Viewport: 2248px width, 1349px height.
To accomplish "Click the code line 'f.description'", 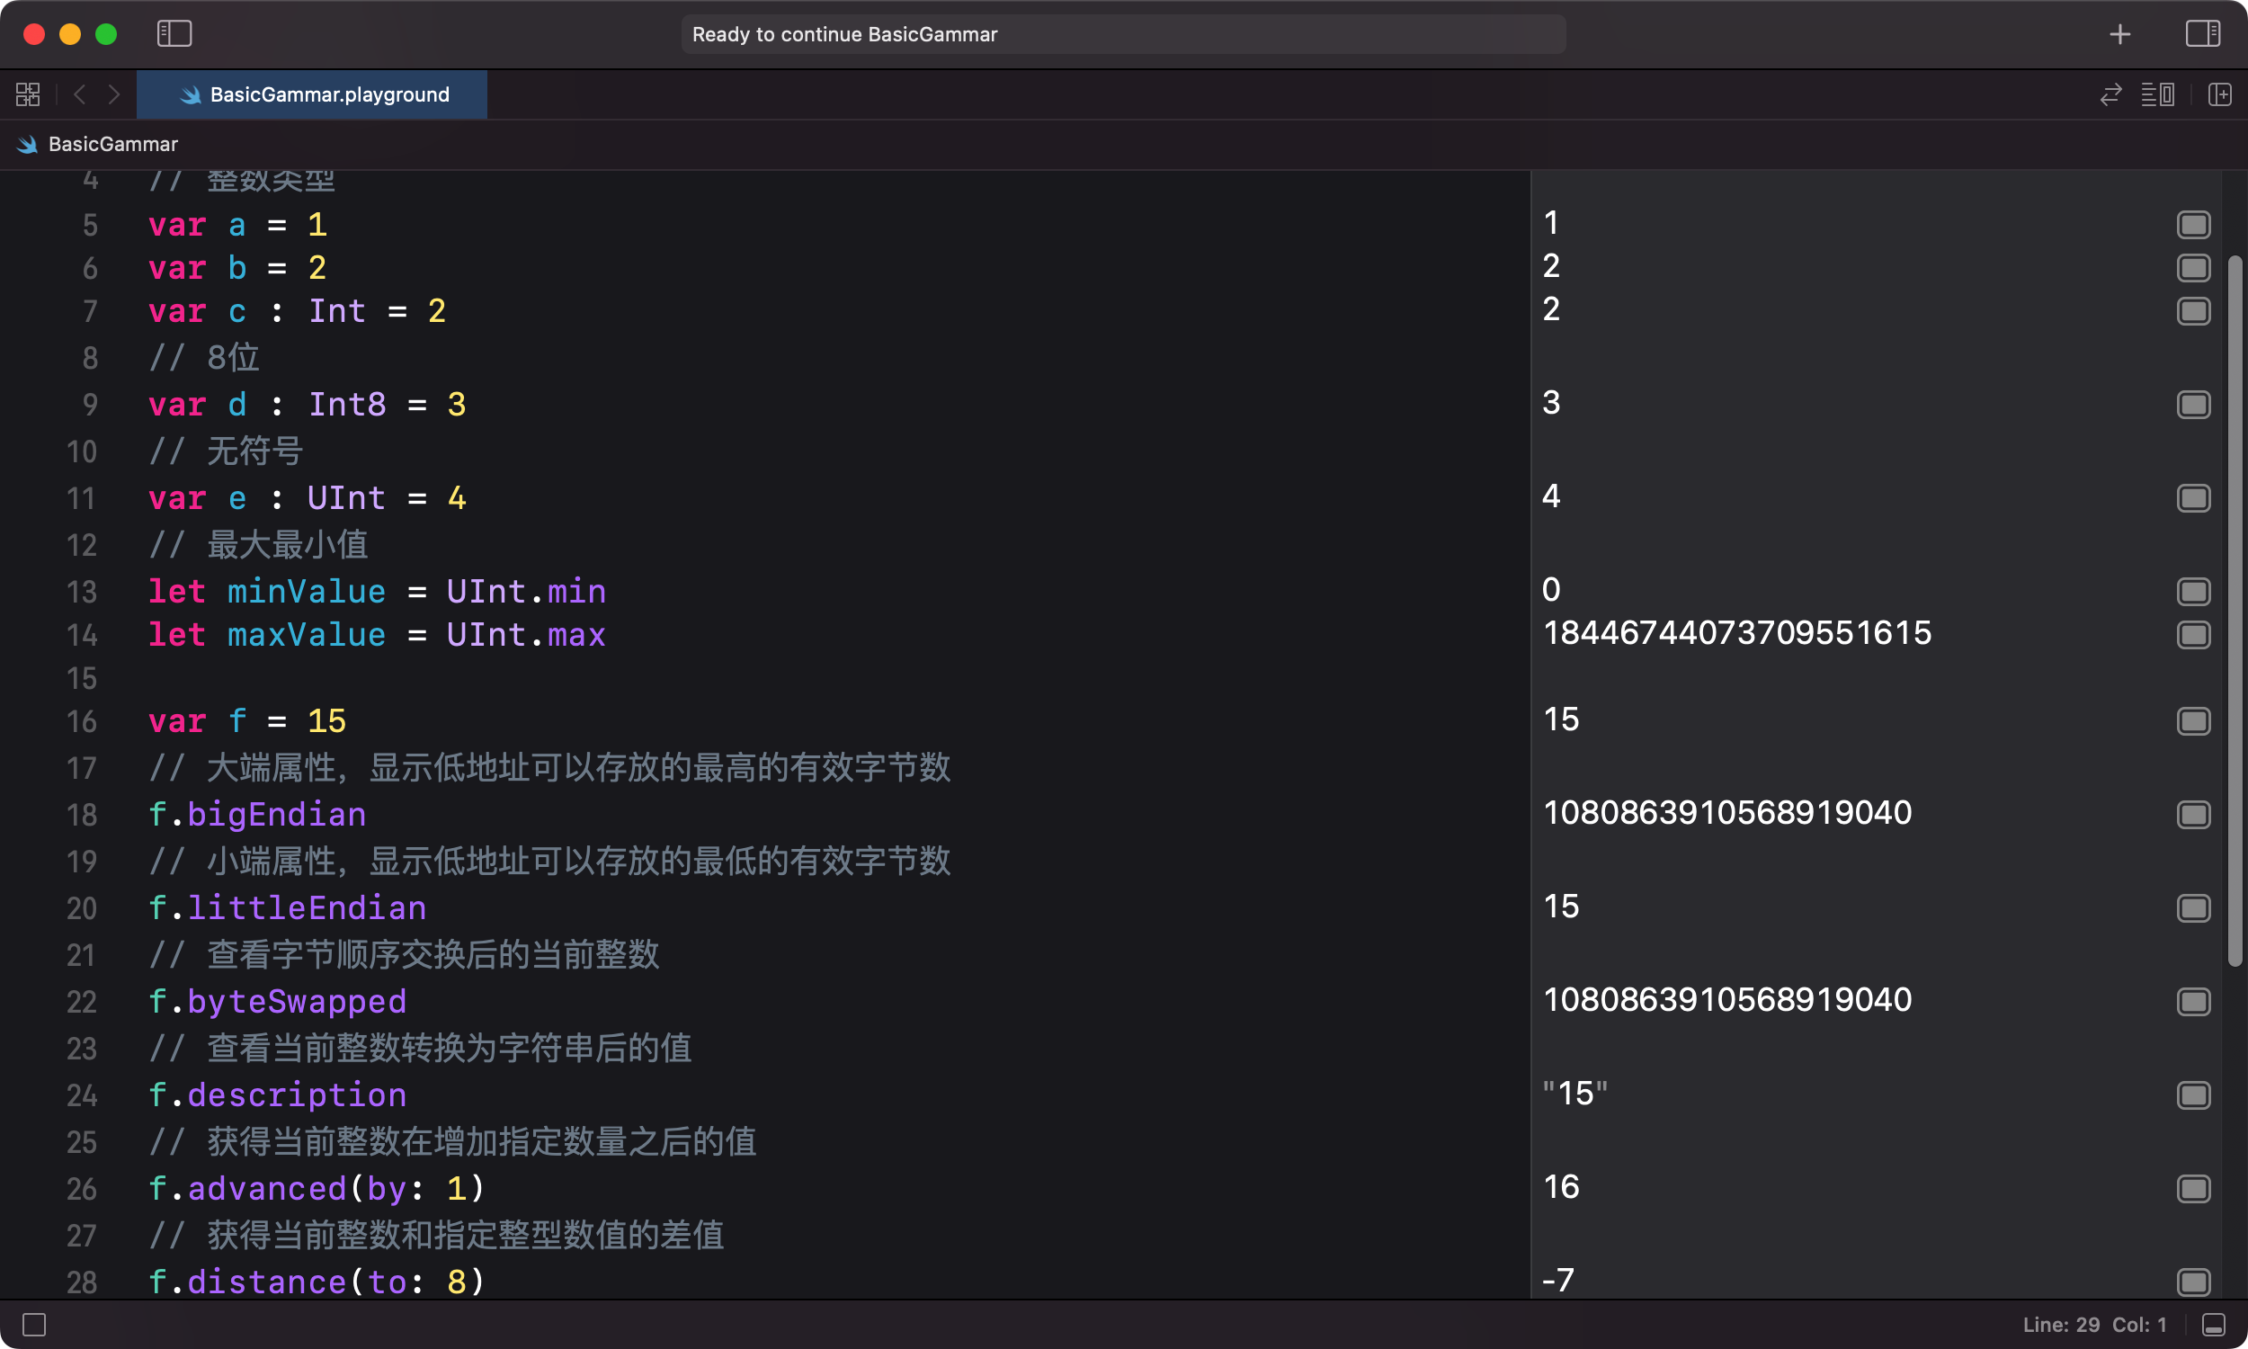I will click(277, 1095).
